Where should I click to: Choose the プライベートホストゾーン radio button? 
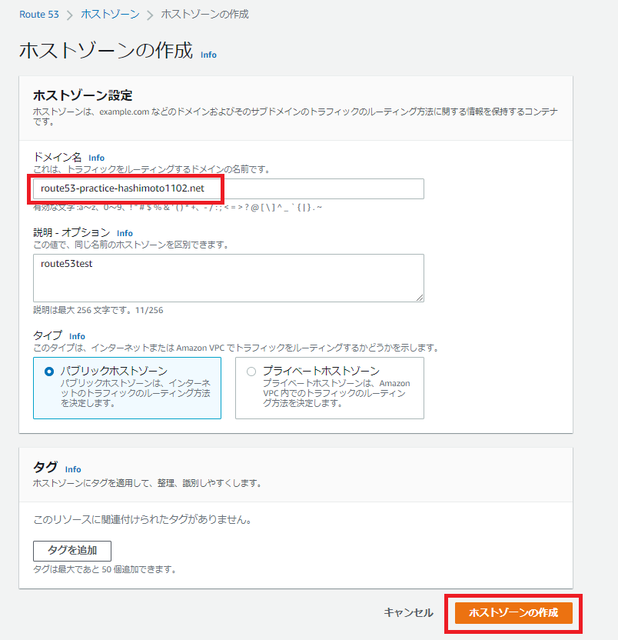251,371
